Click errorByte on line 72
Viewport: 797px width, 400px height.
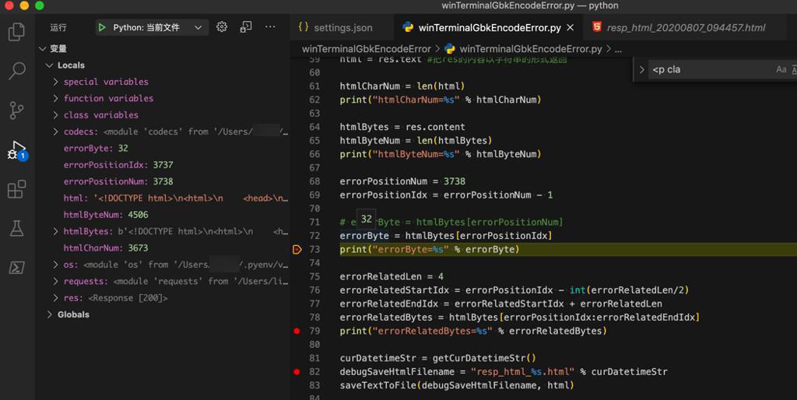pyautogui.click(x=364, y=235)
